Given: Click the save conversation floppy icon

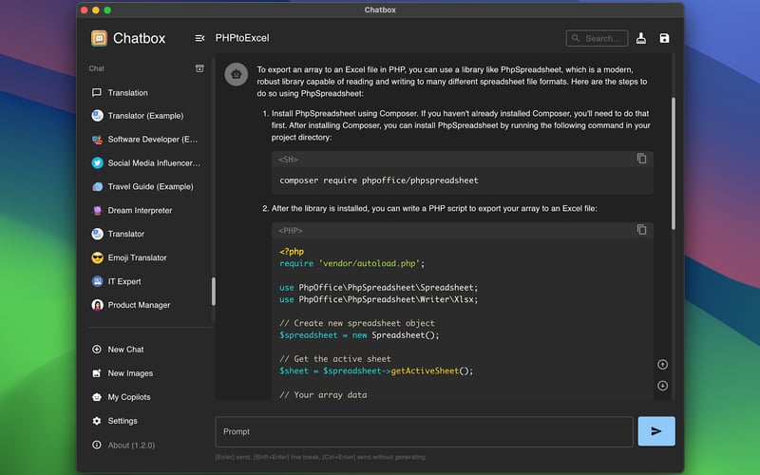Looking at the screenshot, I should coord(664,38).
